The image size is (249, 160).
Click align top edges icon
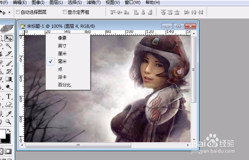tap(113, 12)
